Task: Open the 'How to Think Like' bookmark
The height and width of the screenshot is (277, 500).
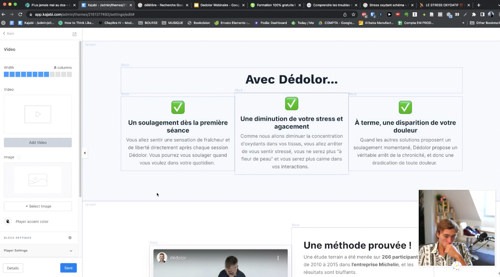Action: [x=76, y=23]
